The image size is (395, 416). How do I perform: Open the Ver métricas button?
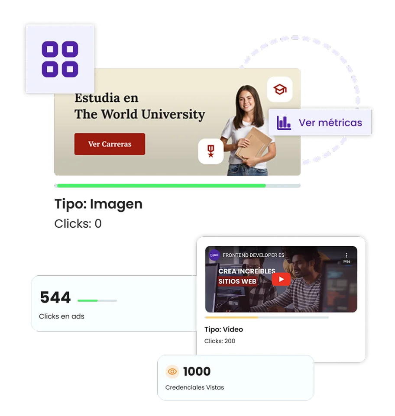[320, 123]
